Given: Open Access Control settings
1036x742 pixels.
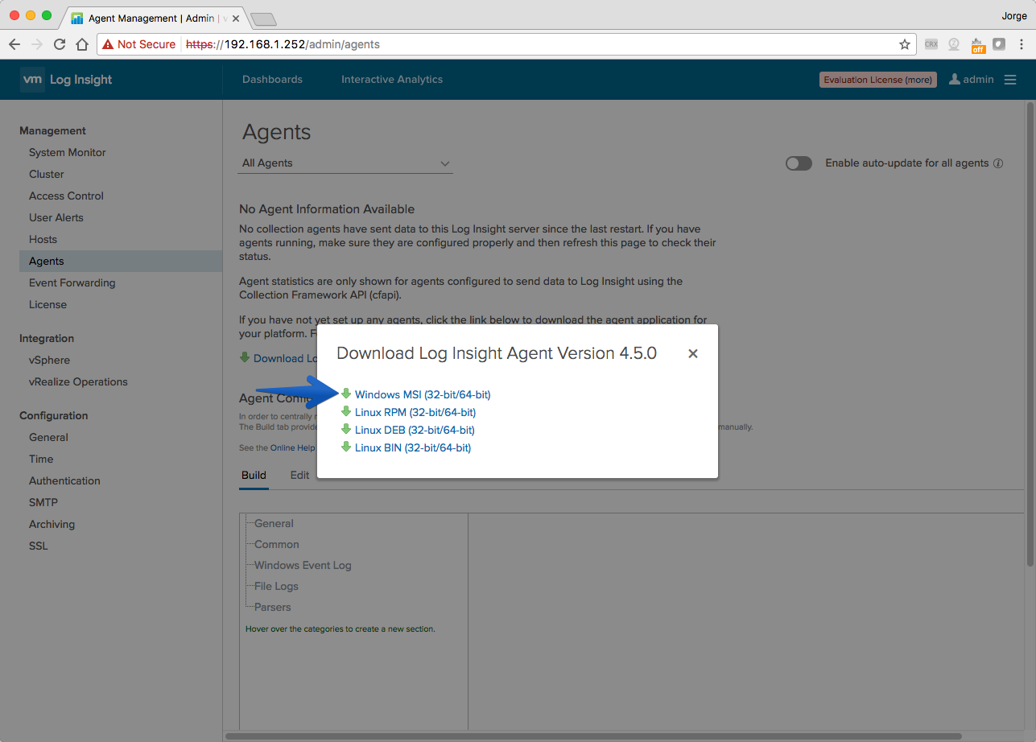Looking at the screenshot, I should pos(66,196).
